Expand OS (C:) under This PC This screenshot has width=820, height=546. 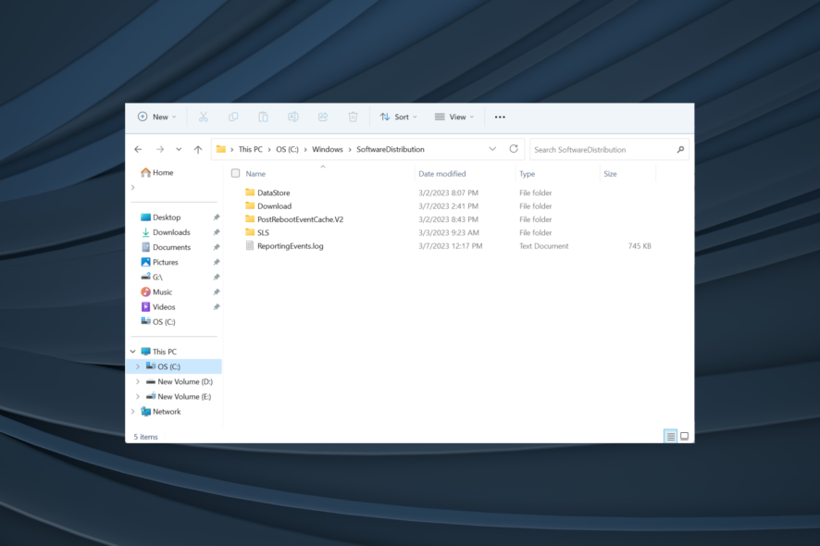138,366
